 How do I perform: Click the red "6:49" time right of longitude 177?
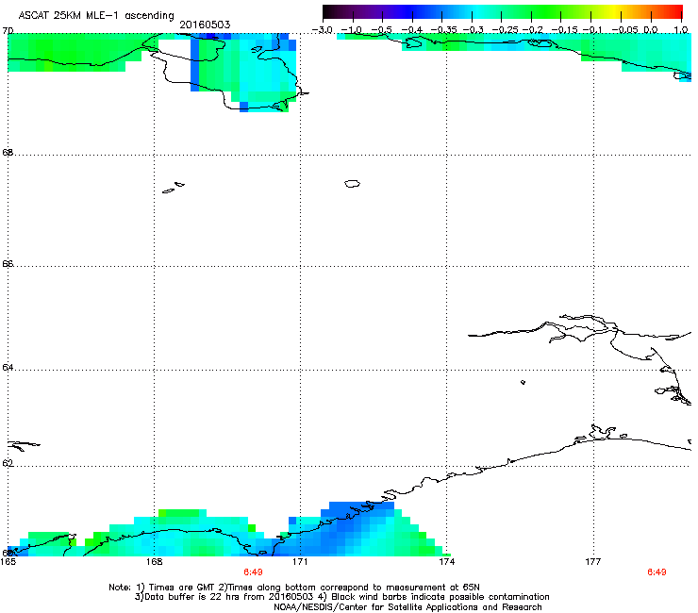656,572
